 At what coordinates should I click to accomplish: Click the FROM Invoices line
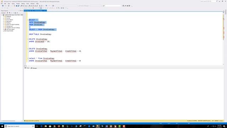(36, 25)
